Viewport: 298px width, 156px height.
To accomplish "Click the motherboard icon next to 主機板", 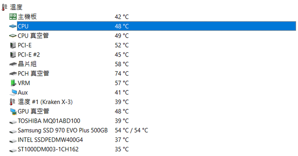I will coord(13,17).
